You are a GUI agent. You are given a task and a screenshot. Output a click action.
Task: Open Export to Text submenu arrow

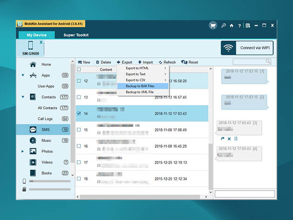(165, 74)
